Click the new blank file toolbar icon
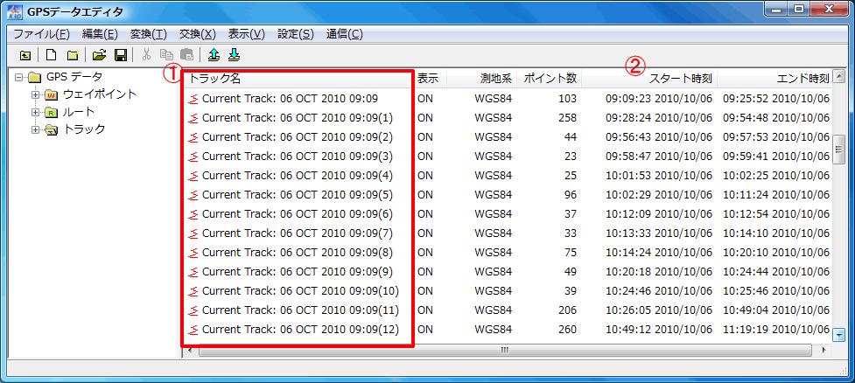This screenshot has width=855, height=383. pyautogui.click(x=51, y=56)
